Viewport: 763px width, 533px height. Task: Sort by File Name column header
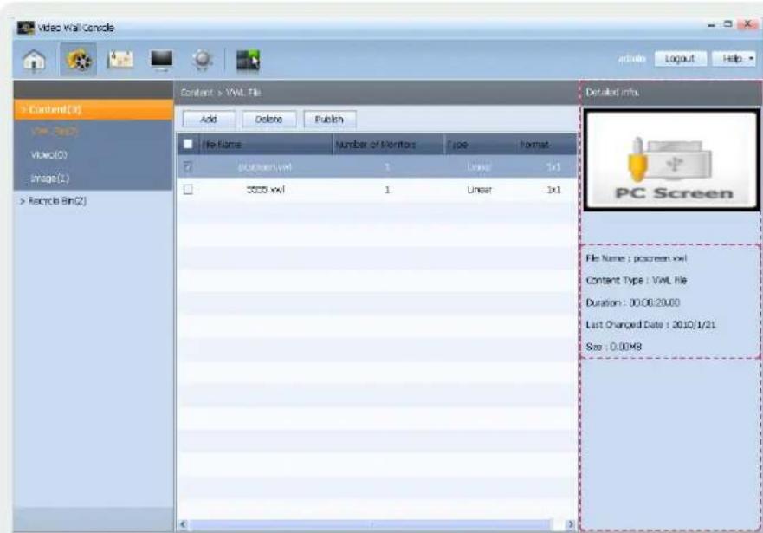(265, 145)
